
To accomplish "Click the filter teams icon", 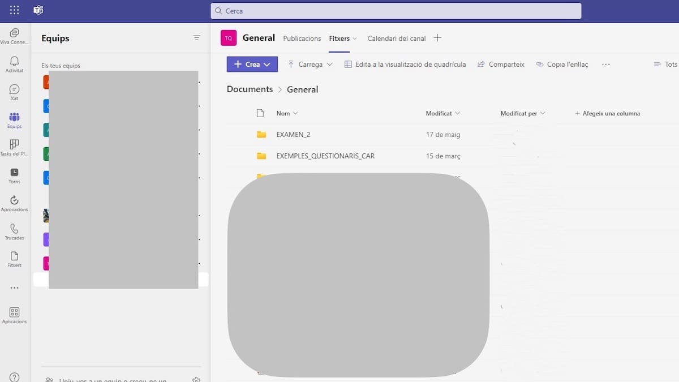I will tap(196, 38).
